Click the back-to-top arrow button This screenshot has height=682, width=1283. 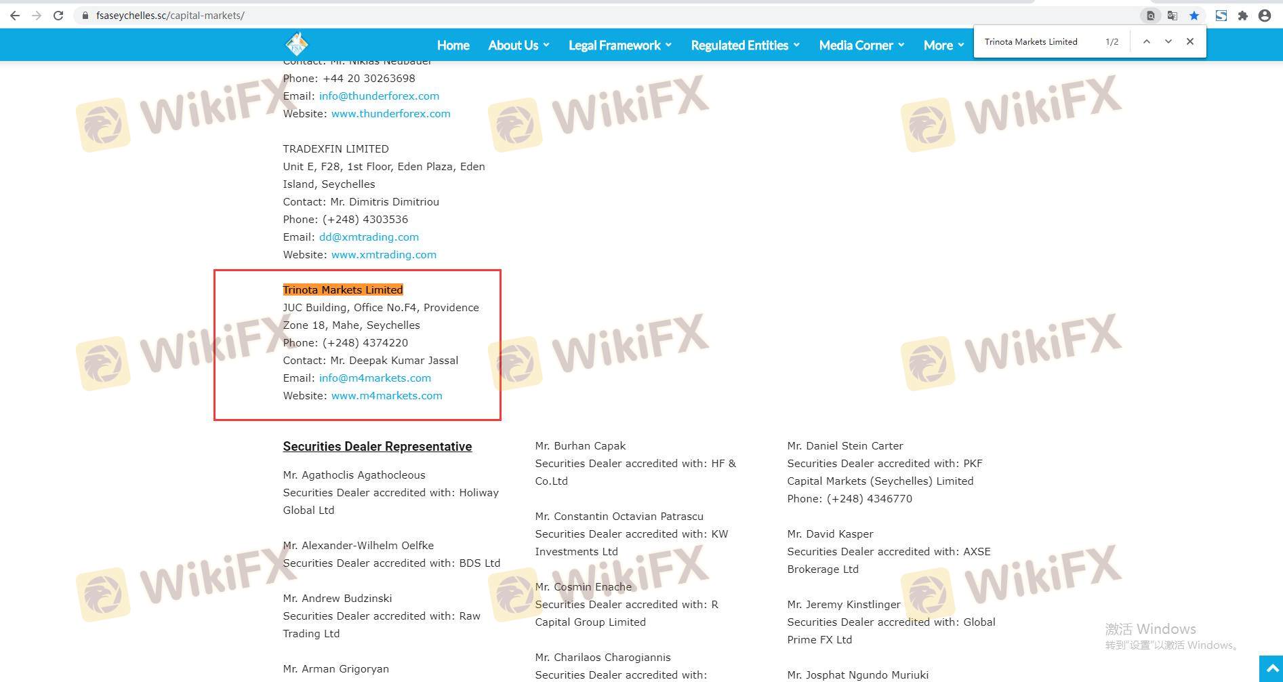tap(1271, 669)
